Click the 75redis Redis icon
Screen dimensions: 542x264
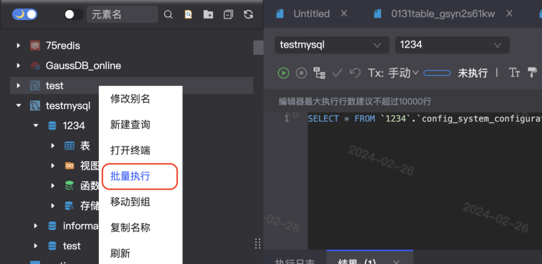point(35,46)
